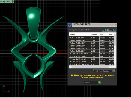Click the 1.25 grams value for 14K PdW
The width and height of the screenshot is (131, 98).
point(93,64)
